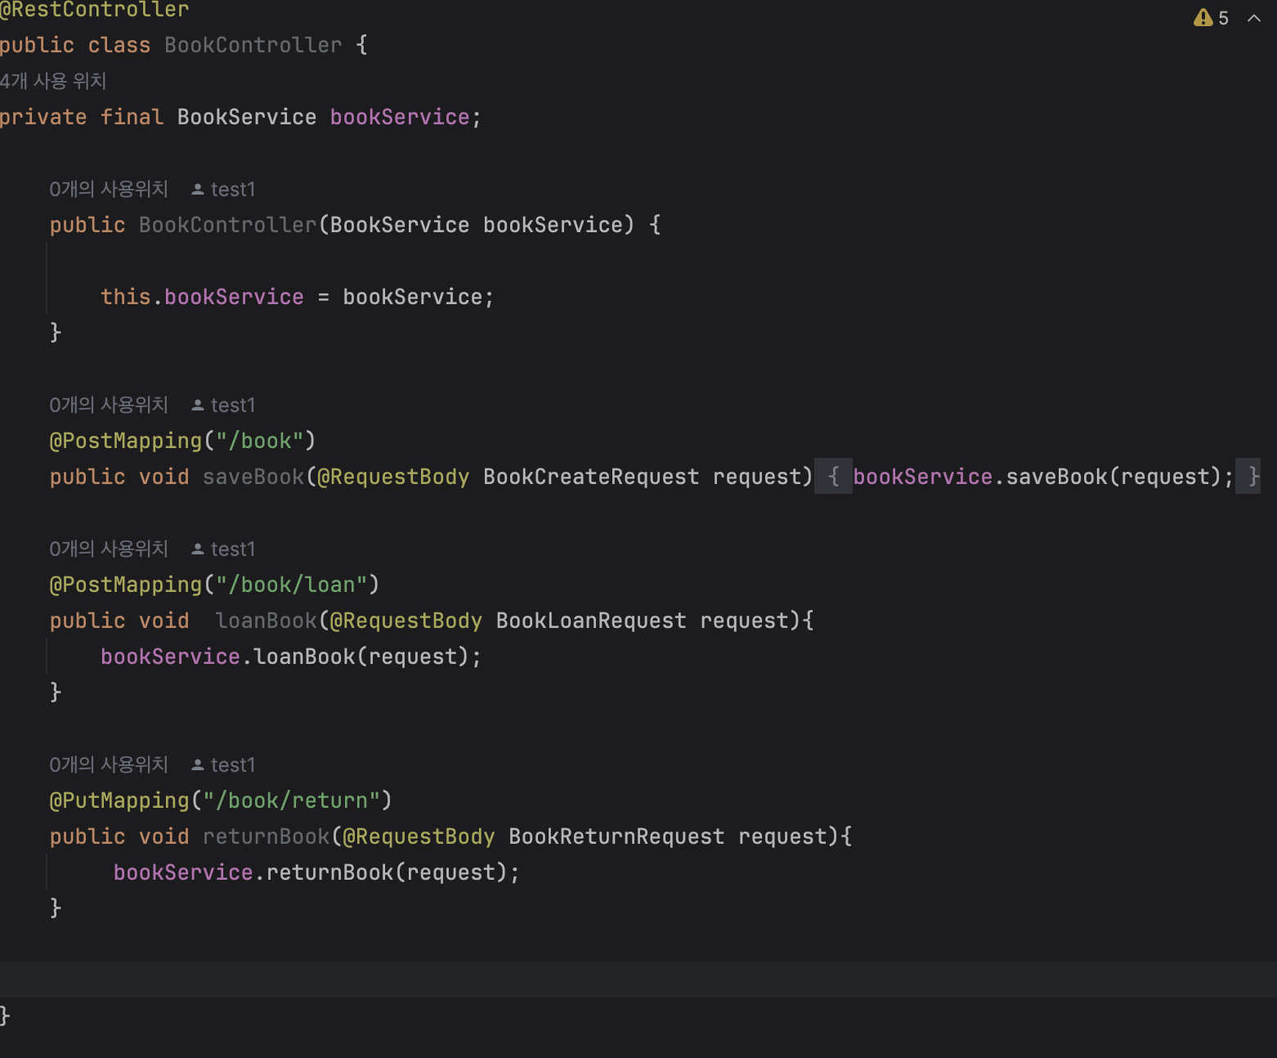1277x1058 pixels.
Task: Click the up arrow next to warning count
Action: 1254,17
